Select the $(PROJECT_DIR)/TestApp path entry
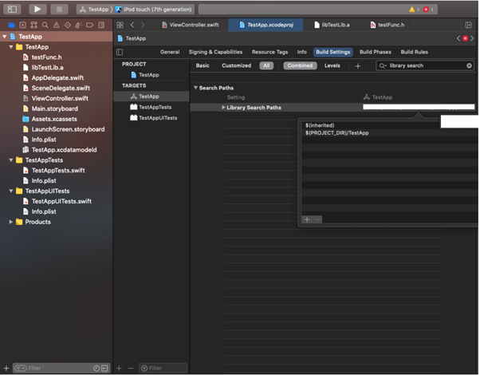Viewport: 480px width, 375px height. coord(336,133)
